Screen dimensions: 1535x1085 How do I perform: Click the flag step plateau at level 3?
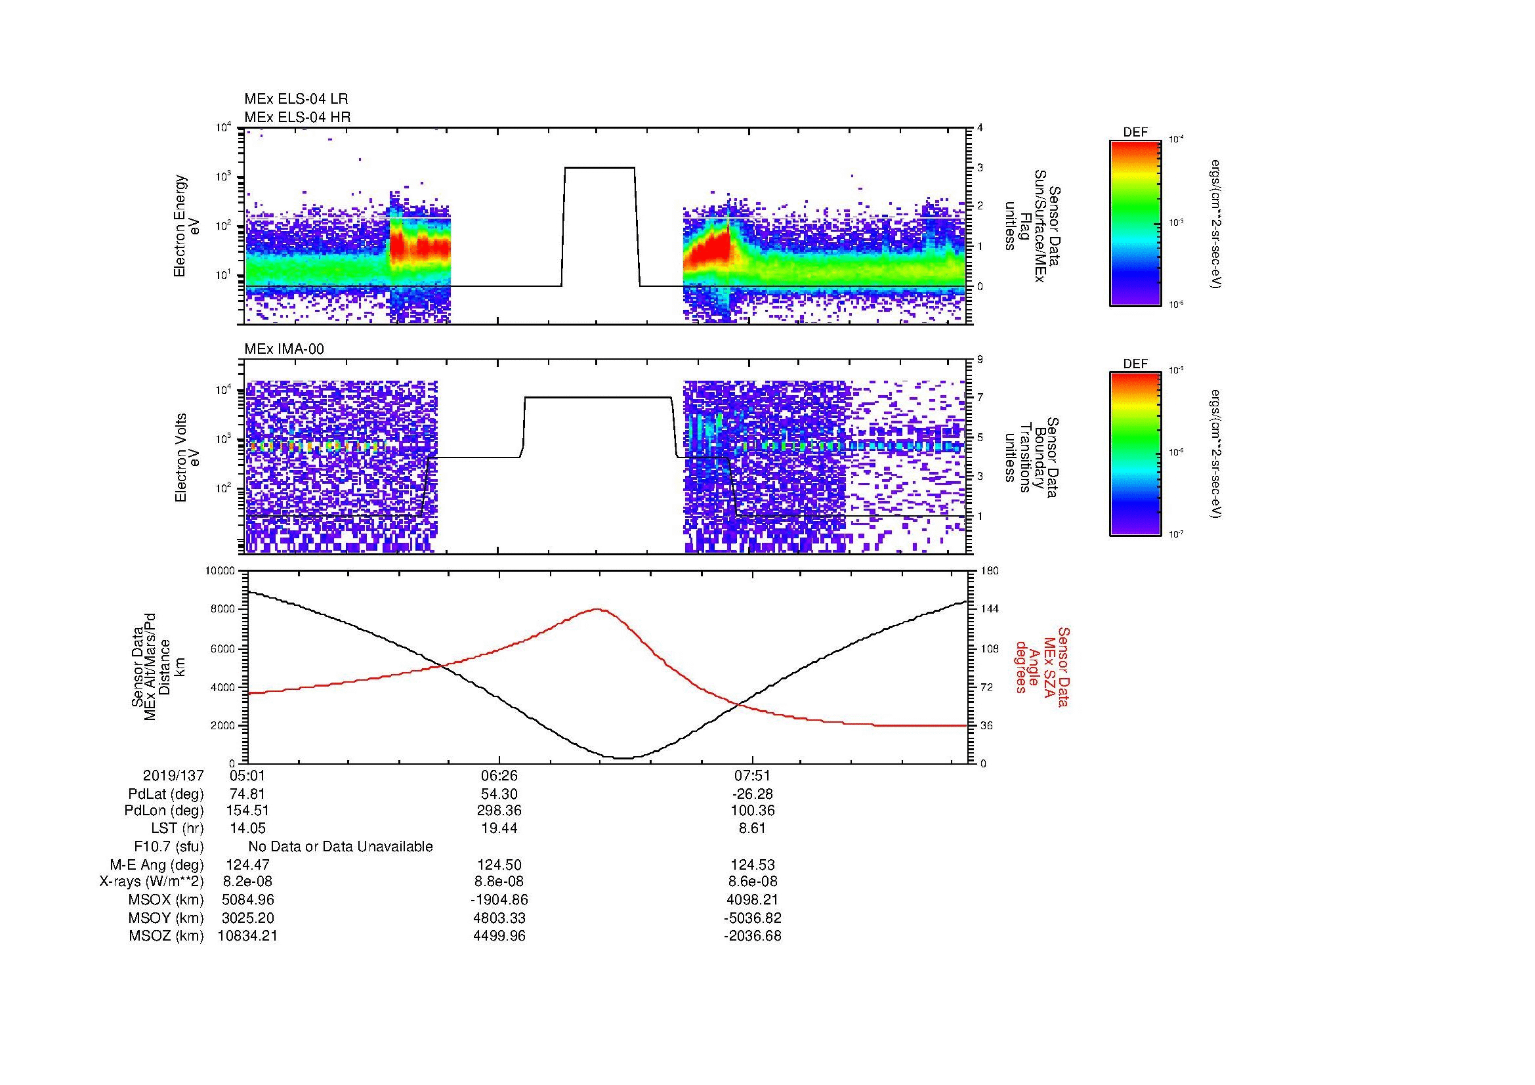click(x=600, y=168)
